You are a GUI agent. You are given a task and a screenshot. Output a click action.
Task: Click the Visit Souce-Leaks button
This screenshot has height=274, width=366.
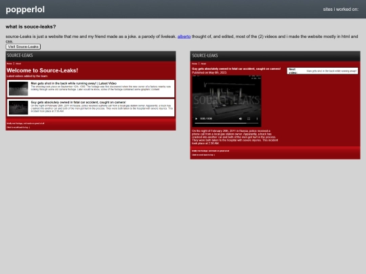pyautogui.click(x=23, y=47)
